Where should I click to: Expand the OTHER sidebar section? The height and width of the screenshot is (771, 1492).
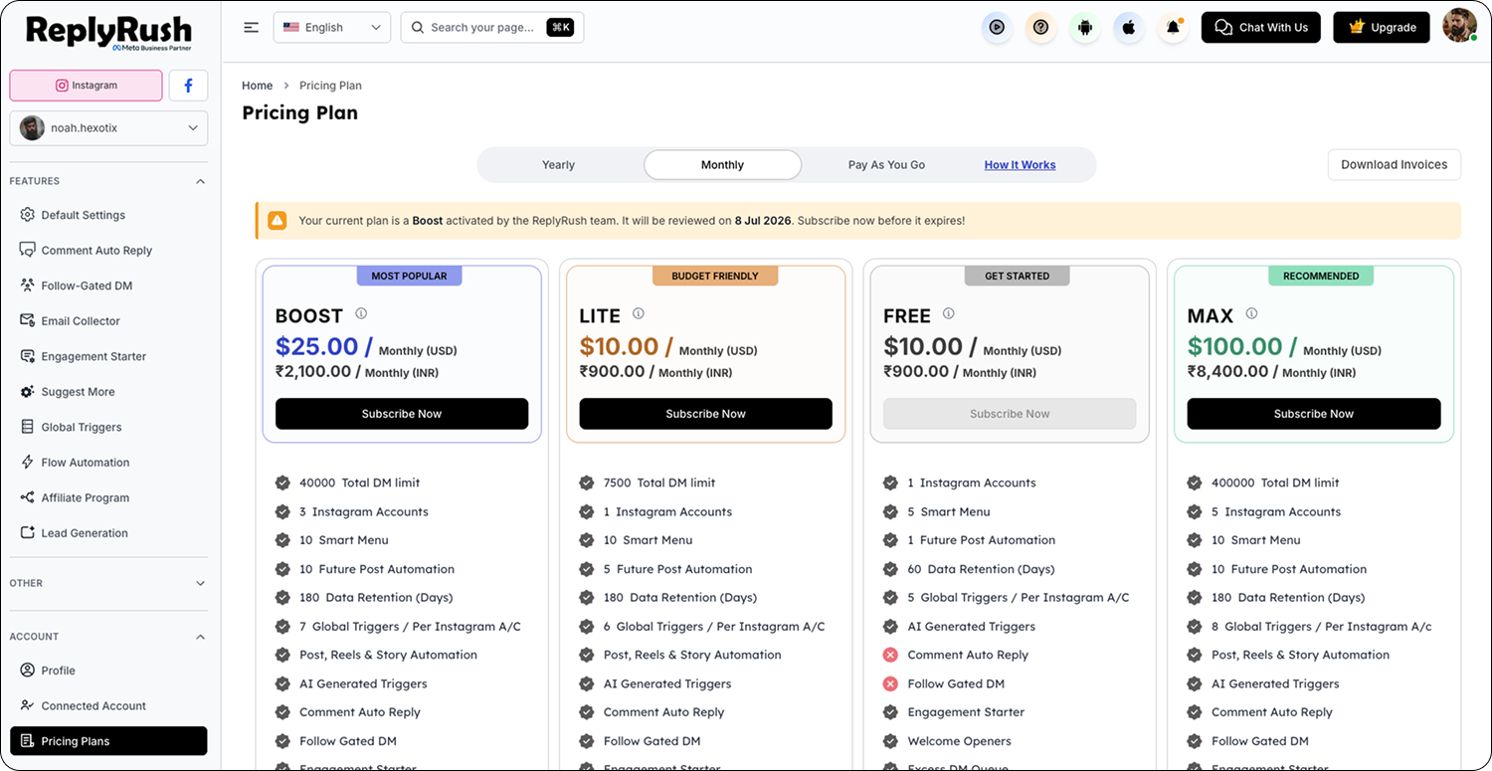(108, 583)
